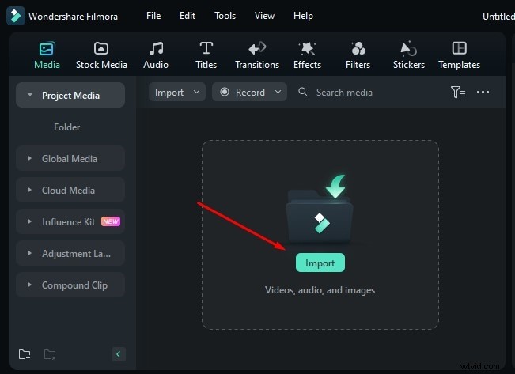Expand the Compound Clip section
Screen dimensions: 515x374
pos(70,285)
